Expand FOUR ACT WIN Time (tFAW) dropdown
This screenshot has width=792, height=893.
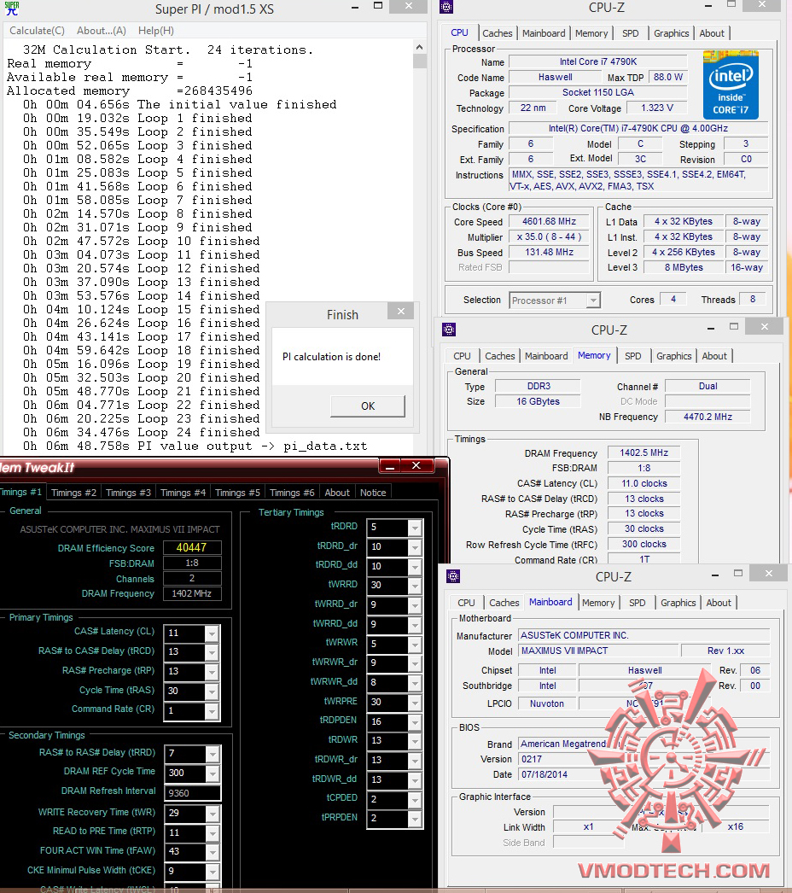click(x=213, y=852)
